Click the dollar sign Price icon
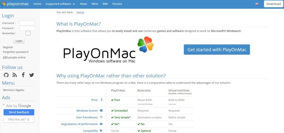 [x=102, y=100]
